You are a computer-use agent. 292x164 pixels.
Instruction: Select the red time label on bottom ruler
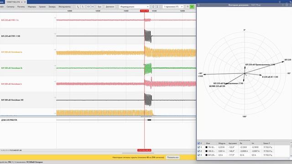click(144, 150)
